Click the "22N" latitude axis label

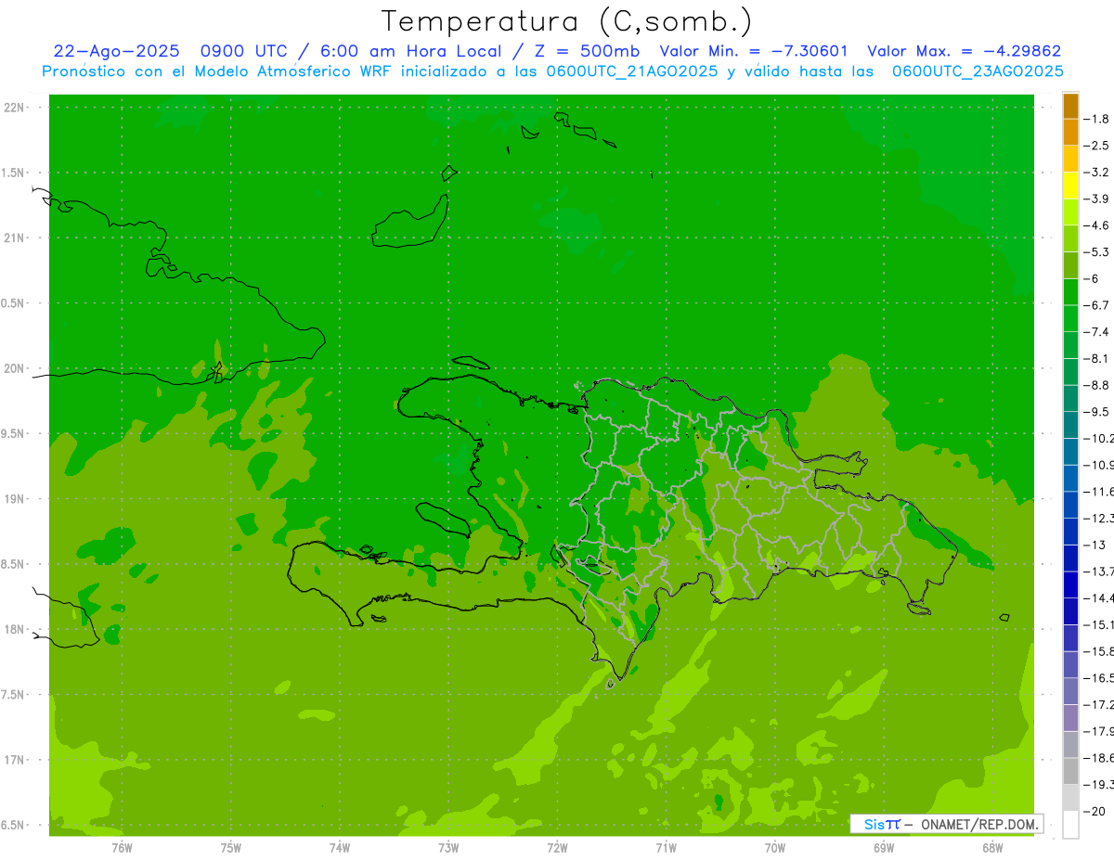point(15,108)
